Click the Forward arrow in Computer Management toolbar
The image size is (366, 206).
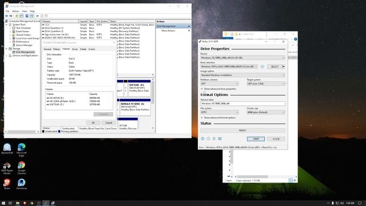11,16
